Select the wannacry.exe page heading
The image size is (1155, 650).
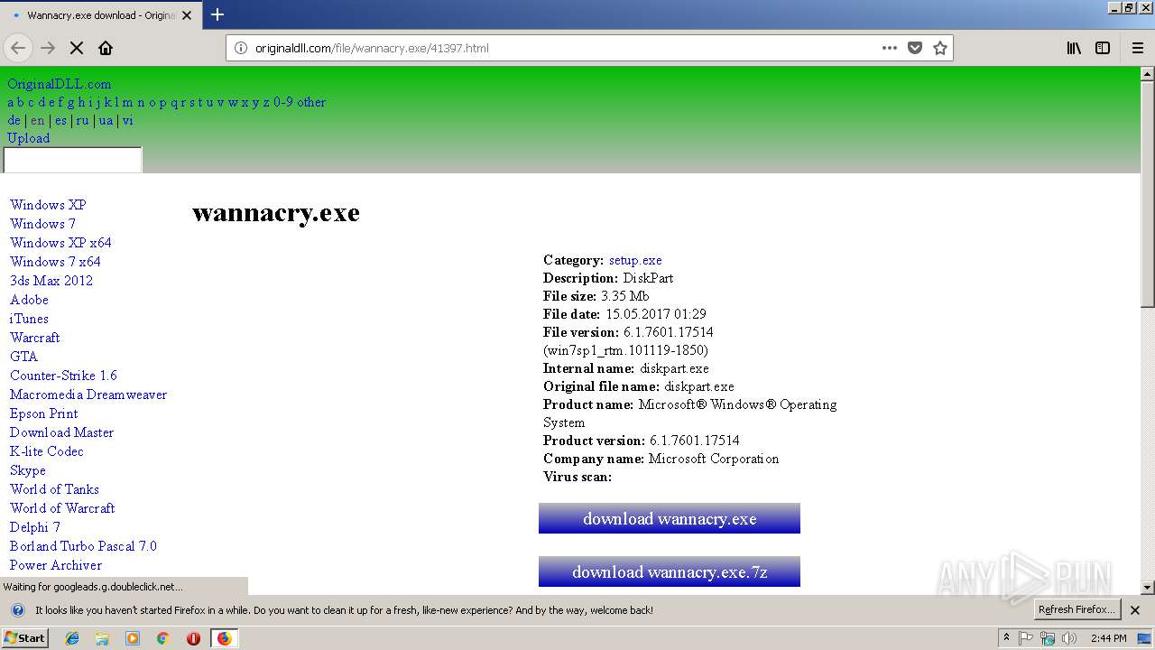(276, 213)
